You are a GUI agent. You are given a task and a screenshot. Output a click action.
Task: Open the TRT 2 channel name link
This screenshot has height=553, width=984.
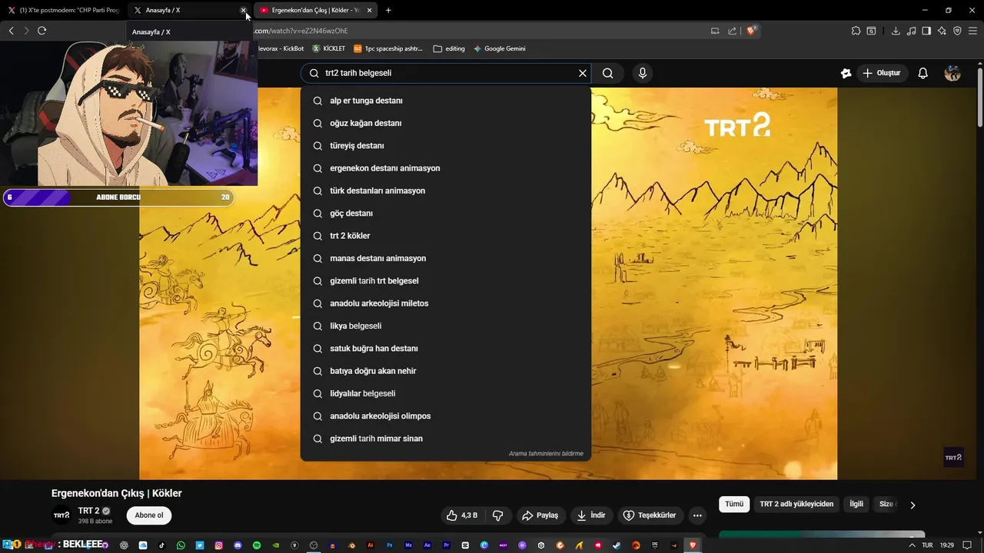[88, 511]
